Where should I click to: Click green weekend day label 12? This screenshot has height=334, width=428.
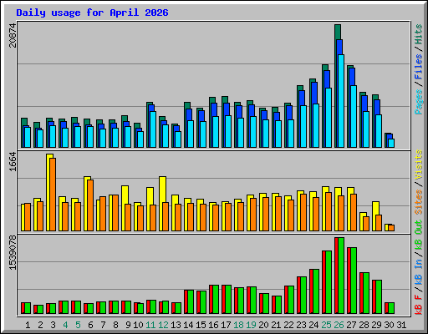coord(163,325)
